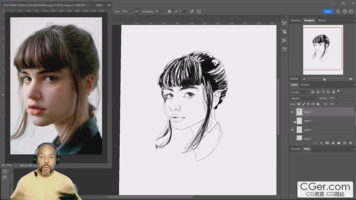Open workspace switcher icon
Image resolution: width=356 pixels, height=200 pixels.
[x=351, y=11]
